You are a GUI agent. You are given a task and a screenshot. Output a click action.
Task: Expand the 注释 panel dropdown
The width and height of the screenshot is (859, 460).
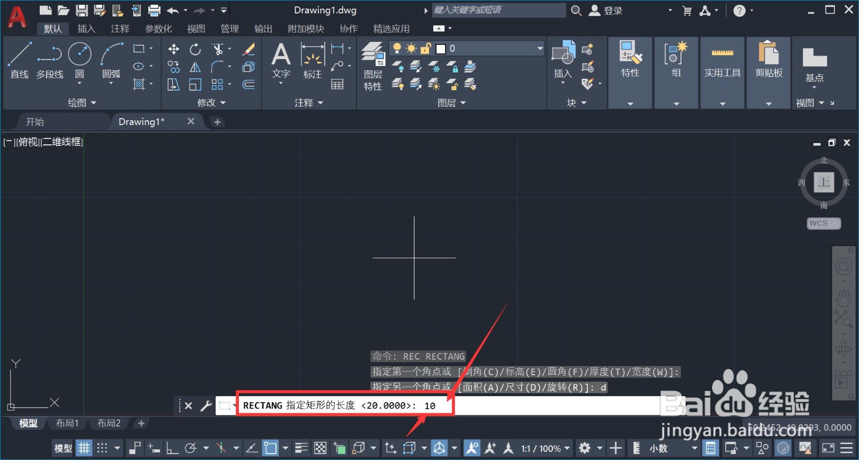309,103
